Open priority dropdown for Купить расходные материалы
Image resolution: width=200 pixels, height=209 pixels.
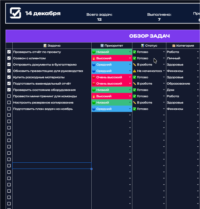pyautogui.click(x=130, y=77)
